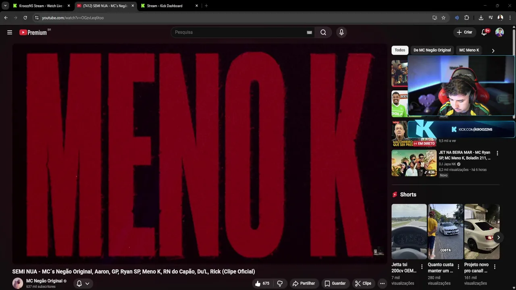Image resolution: width=516 pixels, height=290 pixels.
Task: Open more actions three-dot button below video
Action: click(x=382, y=284)
